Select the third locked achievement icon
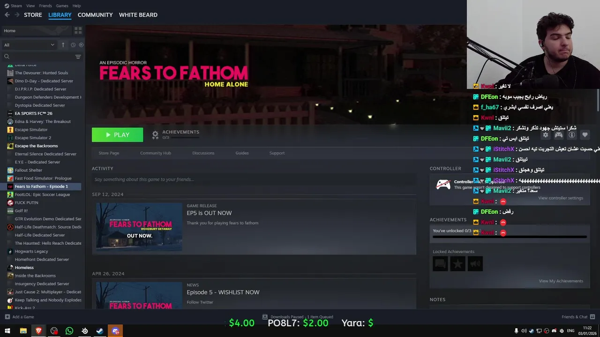Screen dimensions: 600x337 tap(475, 264)
